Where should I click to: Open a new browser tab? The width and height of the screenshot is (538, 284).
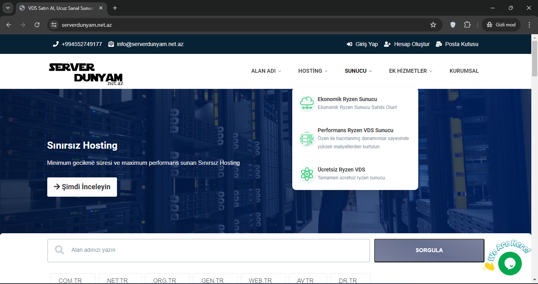coord(115,8)
